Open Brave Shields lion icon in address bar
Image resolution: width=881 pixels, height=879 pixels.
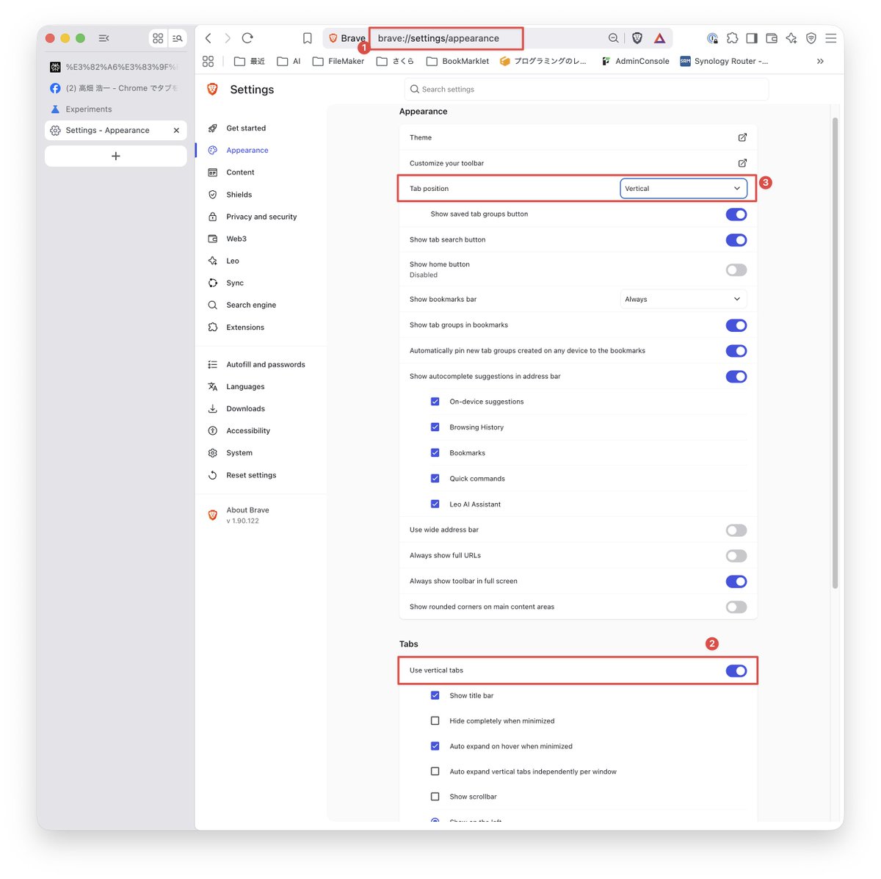click(x=637, y=38)
